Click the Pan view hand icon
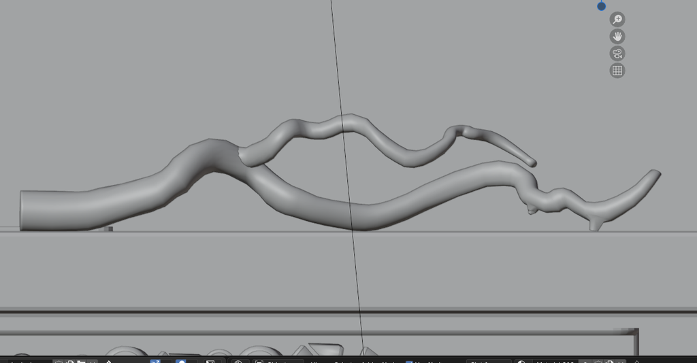This screenshot has height=363, width=697. click(617, 36)
